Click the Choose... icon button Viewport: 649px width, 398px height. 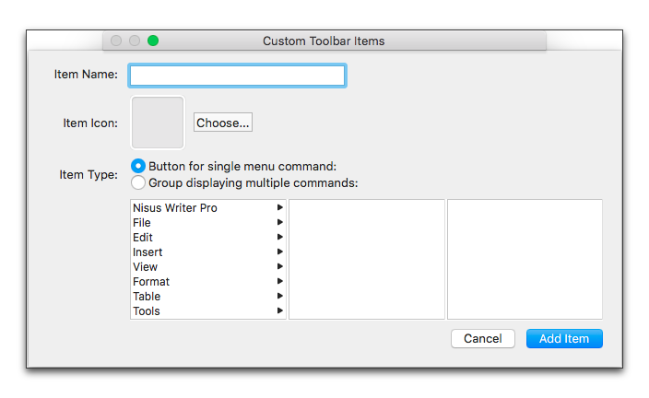[x=223, y=123]
